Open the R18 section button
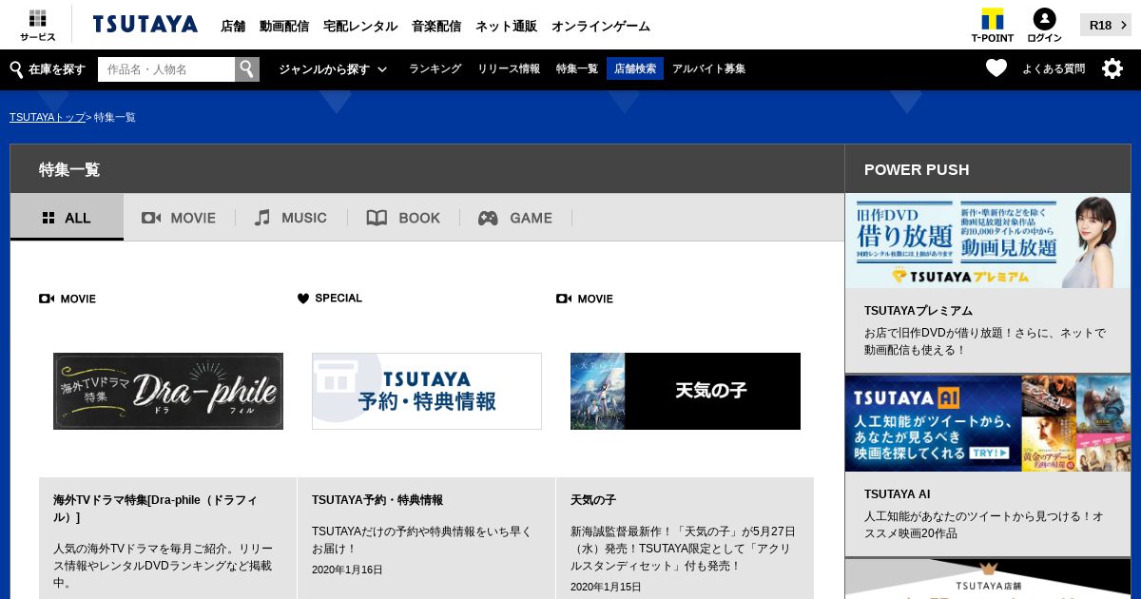The height and width of the screenshot is (599, 1141). pos(1106,25)
